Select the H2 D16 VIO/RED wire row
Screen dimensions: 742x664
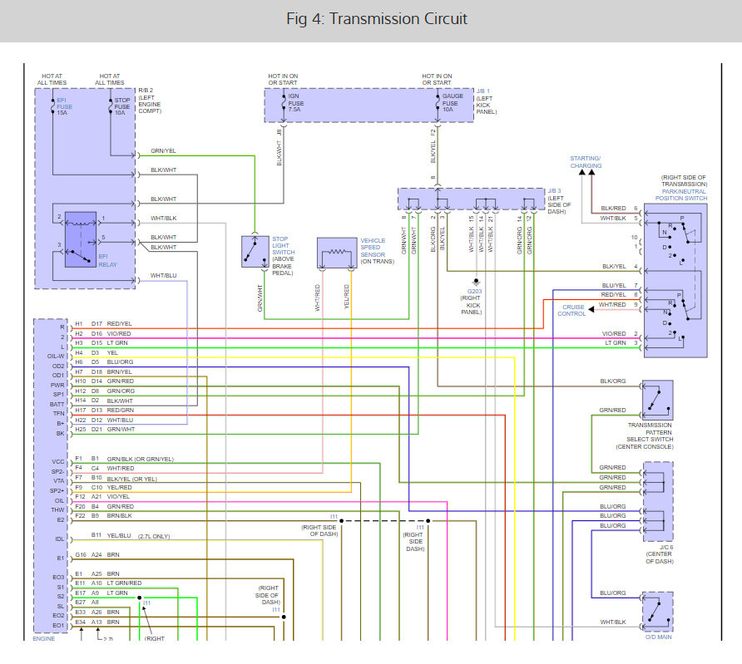103,333
